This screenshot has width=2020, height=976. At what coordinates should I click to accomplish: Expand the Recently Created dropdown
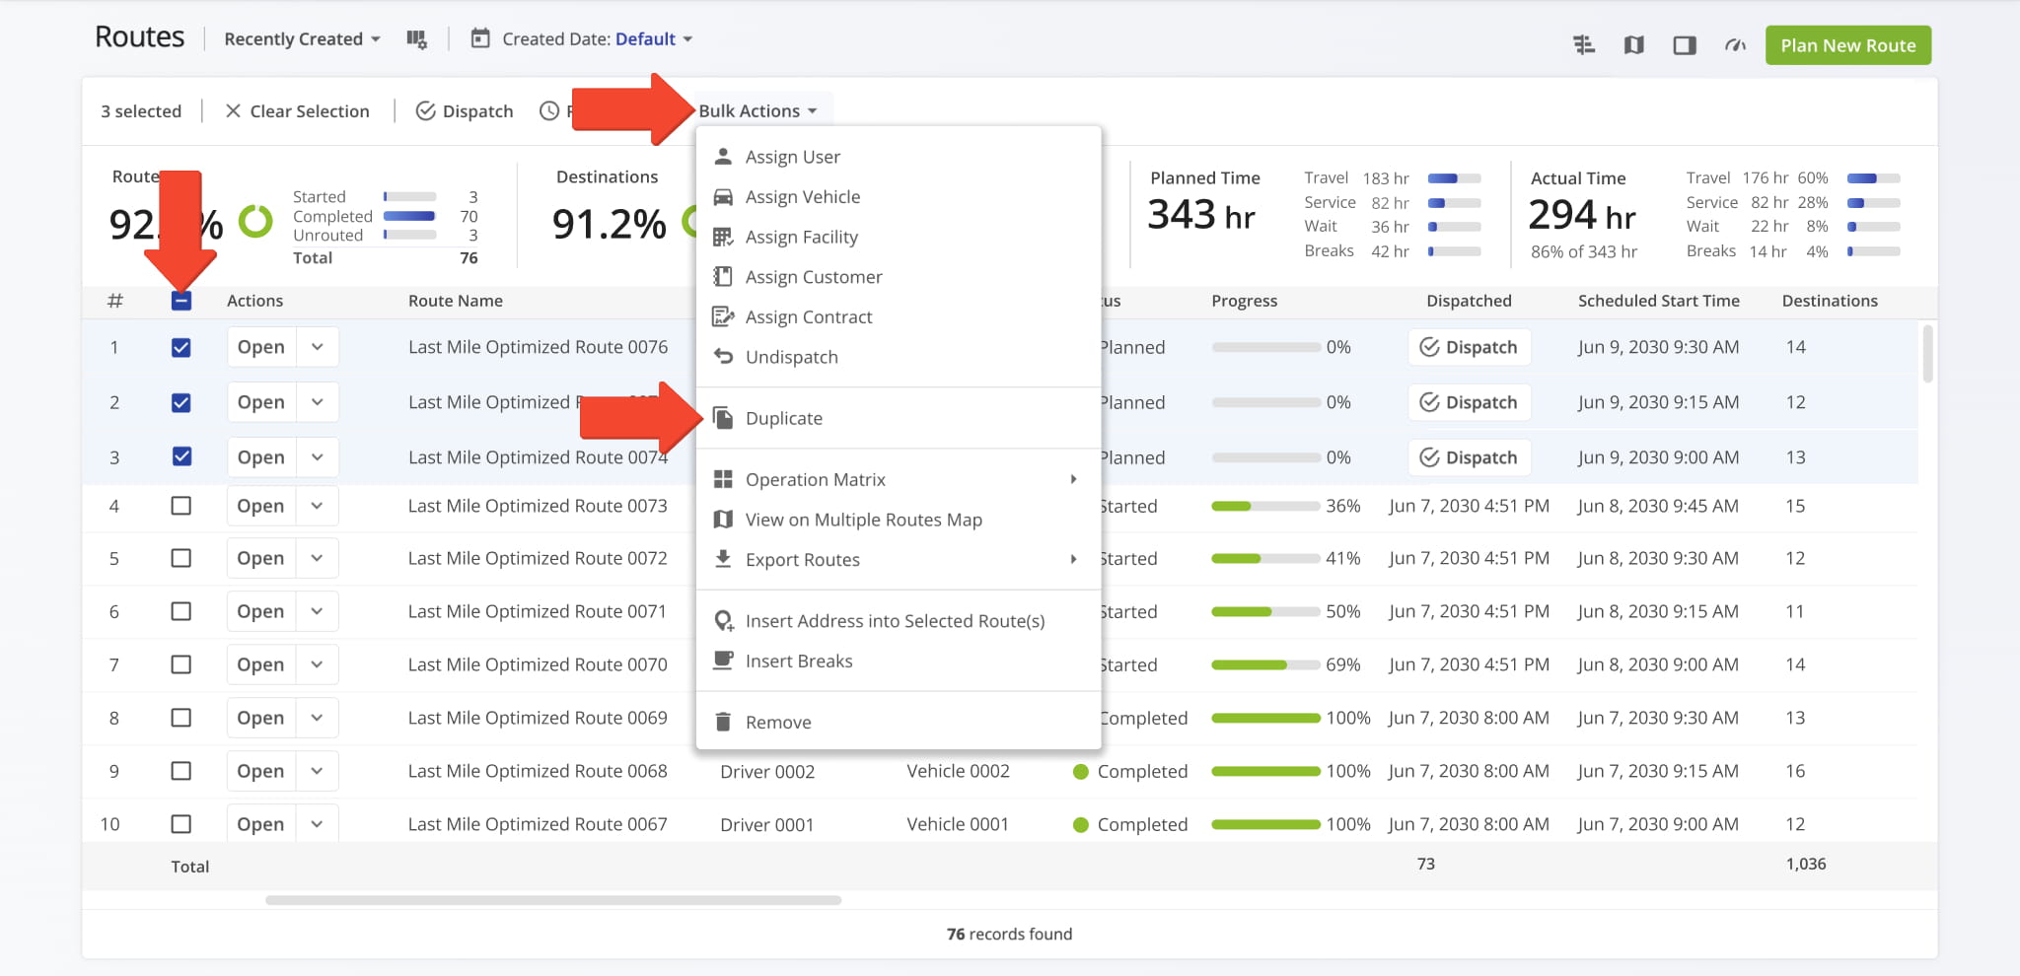(x=302, y=39)
